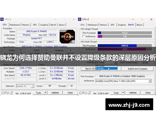Click the AMD Ryzen 9 7940HS name value
156x113 pixels.
(x=37, y=31)
